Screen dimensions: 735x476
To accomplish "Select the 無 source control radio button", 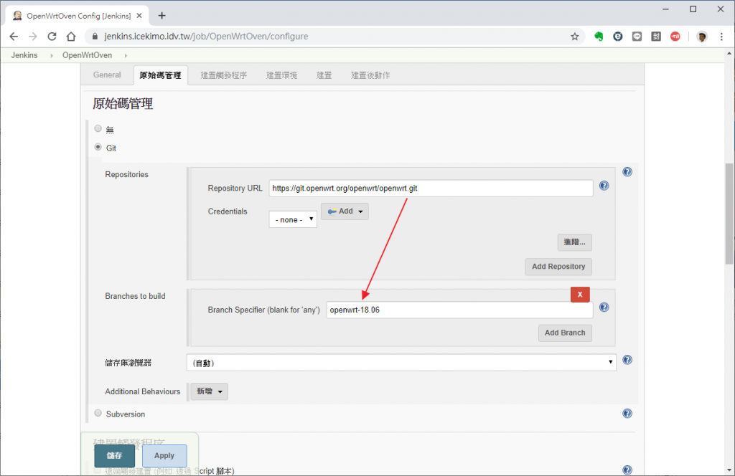I will click(98, 128).
